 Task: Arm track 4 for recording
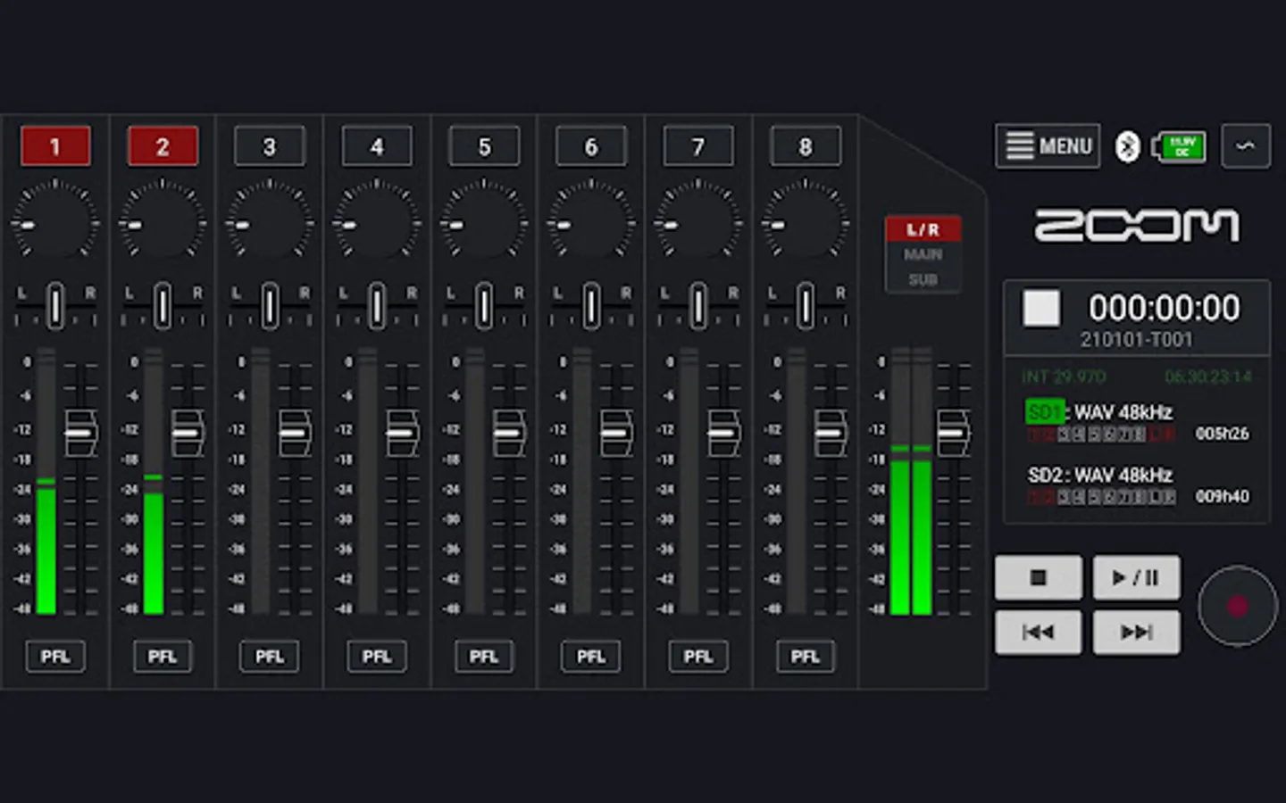(377, 146)
